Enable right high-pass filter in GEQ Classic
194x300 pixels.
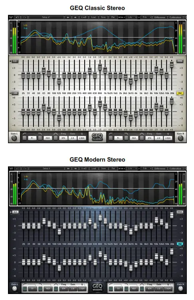[111, 138]
